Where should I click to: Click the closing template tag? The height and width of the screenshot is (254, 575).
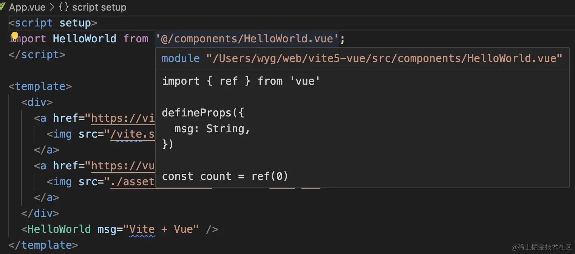pos(43,245)
